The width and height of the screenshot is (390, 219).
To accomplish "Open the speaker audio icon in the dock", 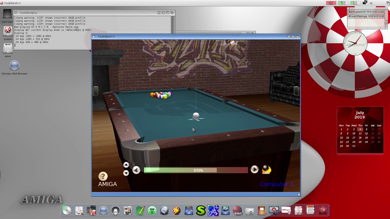I will [x=115, y=210].
